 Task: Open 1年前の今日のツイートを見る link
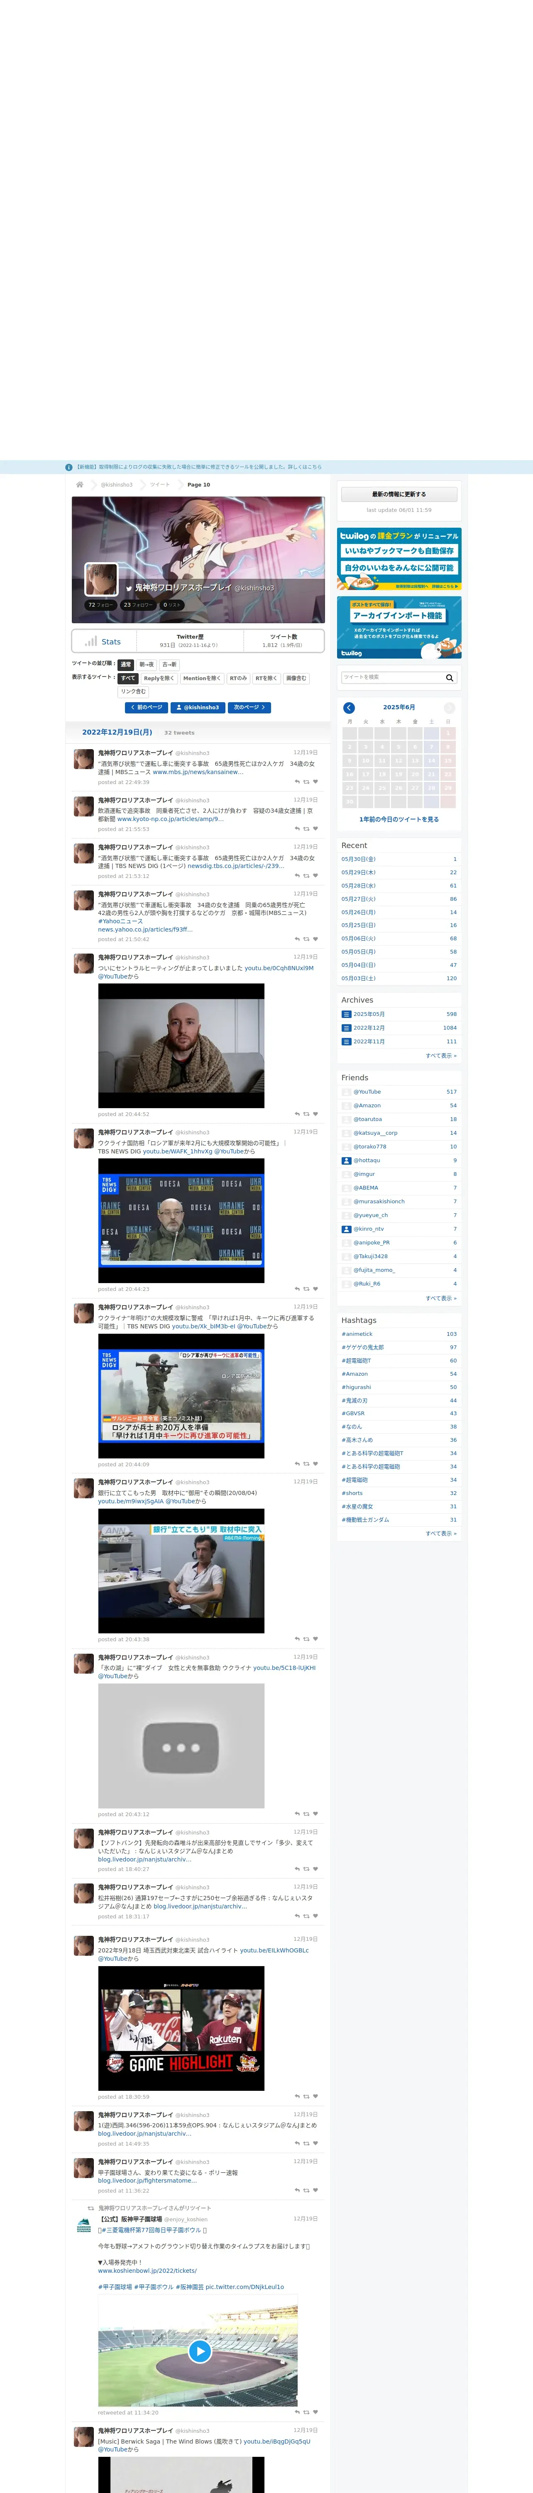tap(399, 820)
